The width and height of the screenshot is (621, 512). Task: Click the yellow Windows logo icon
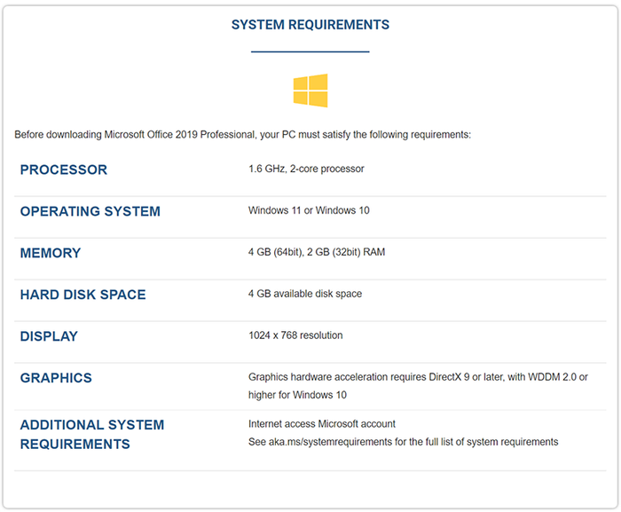pyautogui.click(x=310, y=91)
